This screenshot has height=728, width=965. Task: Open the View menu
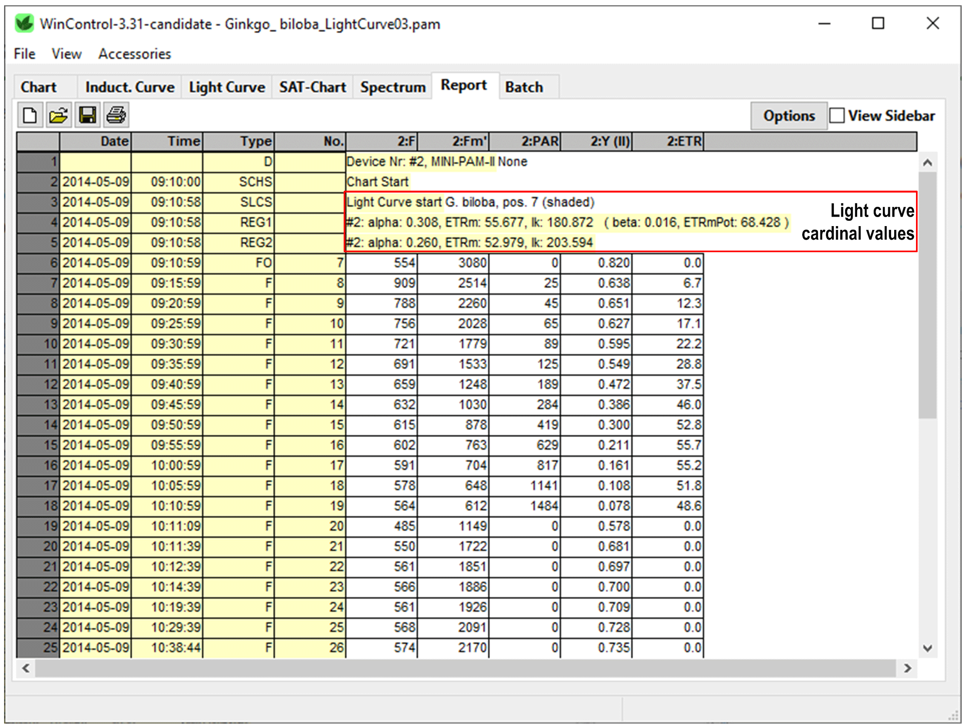click(66, 53)
